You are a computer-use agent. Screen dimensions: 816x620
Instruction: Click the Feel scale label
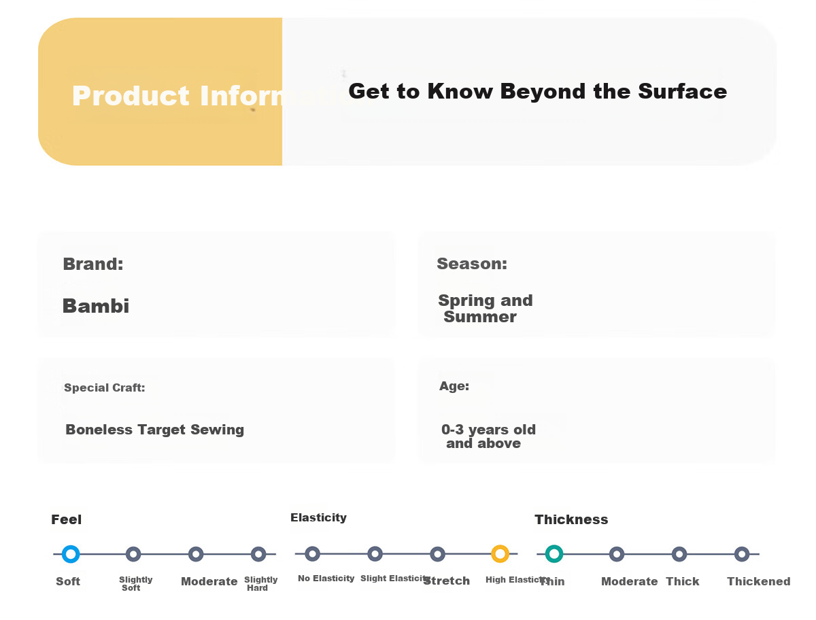coord(67,520)
